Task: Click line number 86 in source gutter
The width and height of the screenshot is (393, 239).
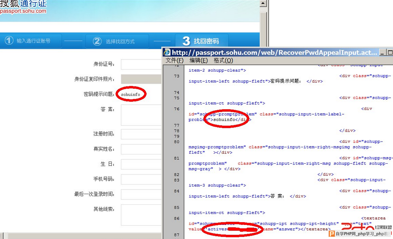Action: [x=177, y=218]
